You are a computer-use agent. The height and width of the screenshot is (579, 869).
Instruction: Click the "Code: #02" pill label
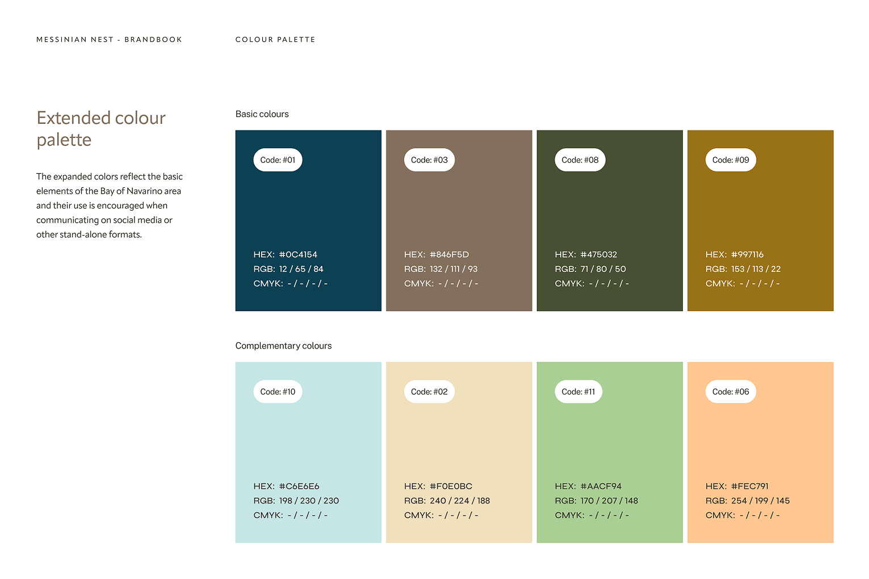tap(429, 392)
